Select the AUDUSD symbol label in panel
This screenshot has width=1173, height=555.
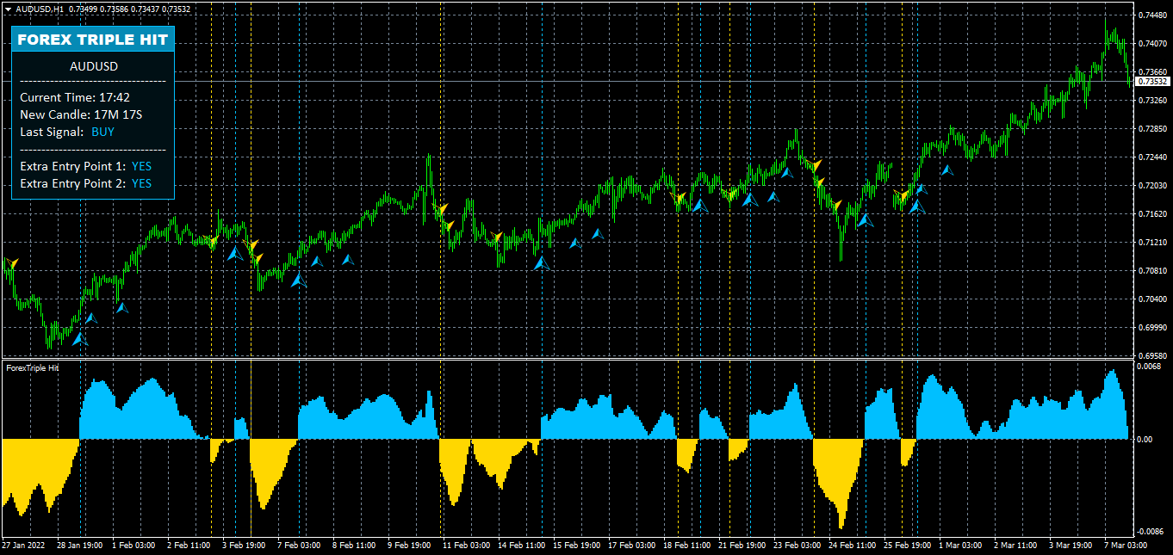coord(91,66)
